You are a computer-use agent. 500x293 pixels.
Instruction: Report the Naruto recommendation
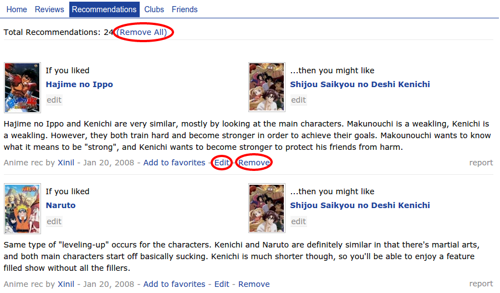481,284
